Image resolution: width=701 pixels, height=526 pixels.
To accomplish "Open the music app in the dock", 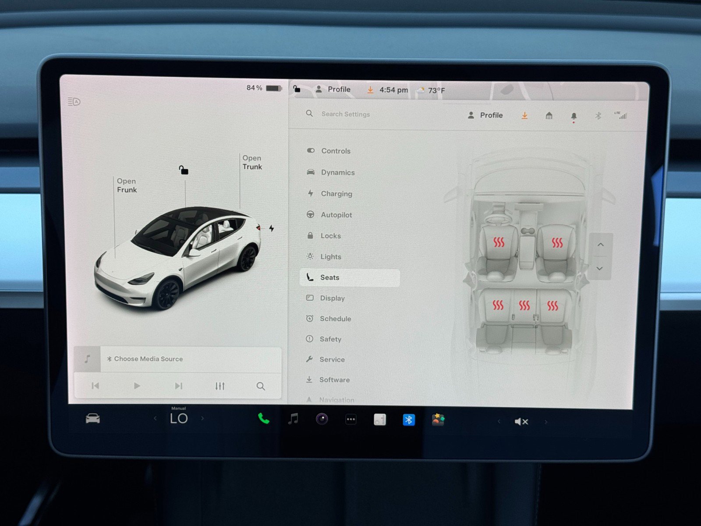I will pos(293,419).
